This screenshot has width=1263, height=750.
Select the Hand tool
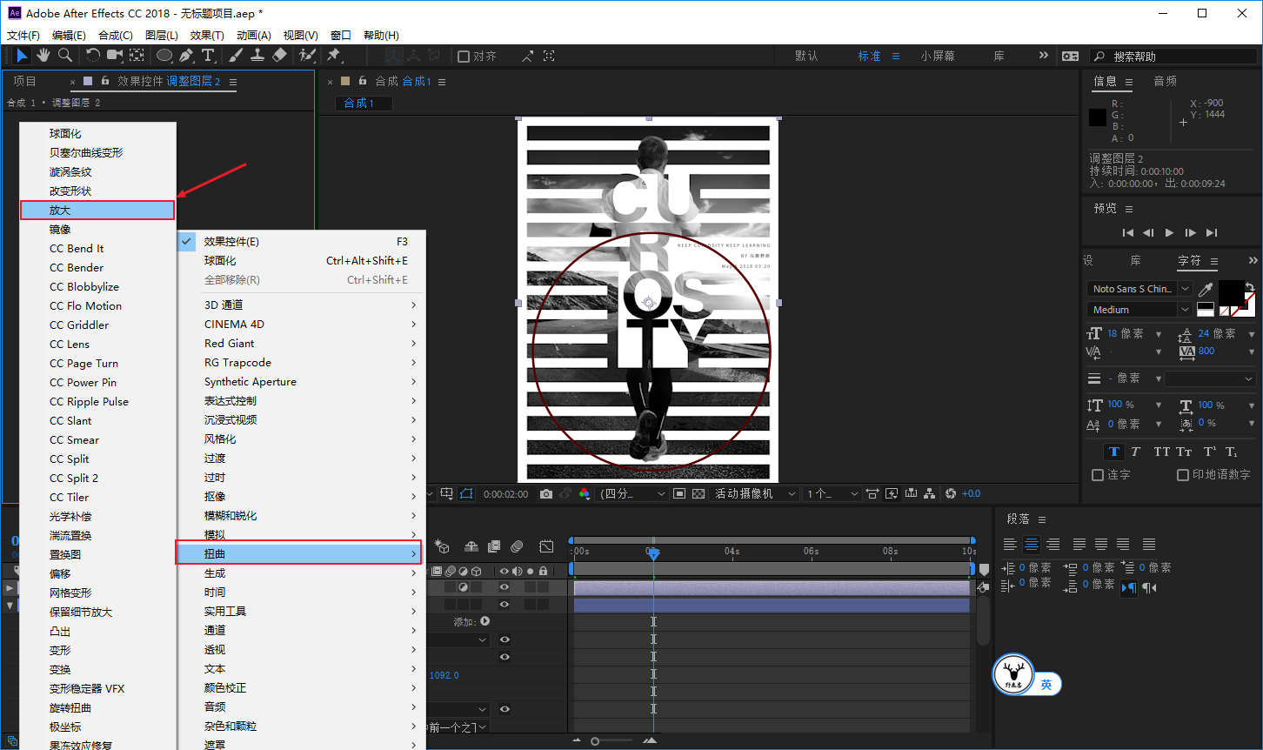coord(43,56)
